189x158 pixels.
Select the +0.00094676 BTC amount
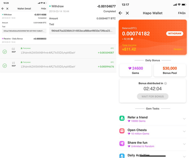pos(106,67)
